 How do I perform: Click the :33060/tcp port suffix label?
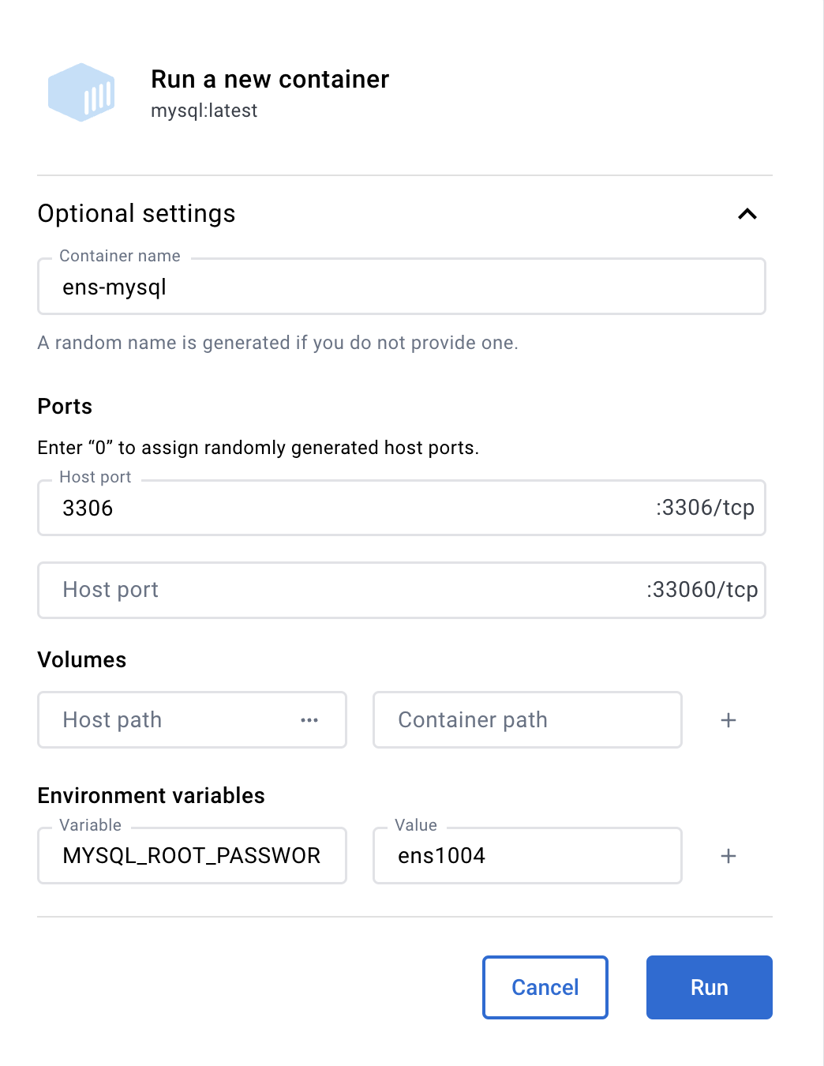click(x=702, y=590)
